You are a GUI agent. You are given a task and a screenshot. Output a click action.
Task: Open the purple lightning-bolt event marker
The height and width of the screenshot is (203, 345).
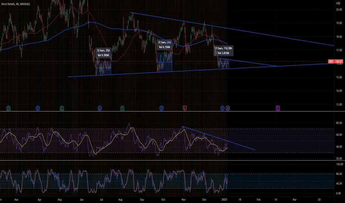tap(228, 108)
